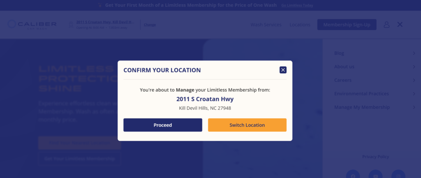The image size is (421, 178).
Task: Open Environmental Practices menu item
Action: 361,94
